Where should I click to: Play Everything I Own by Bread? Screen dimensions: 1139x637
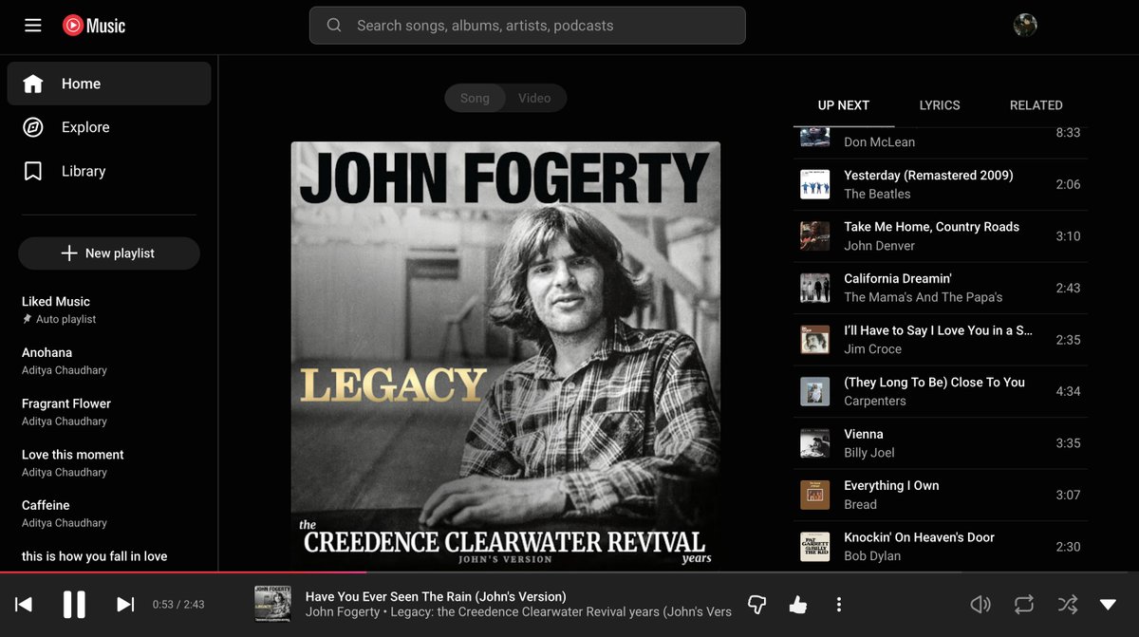click(941, 495)
